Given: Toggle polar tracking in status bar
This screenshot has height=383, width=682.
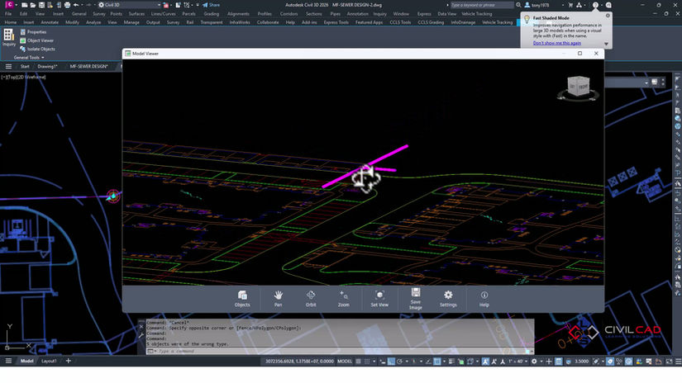Looking at the screenshot, I should pos(399,361).
